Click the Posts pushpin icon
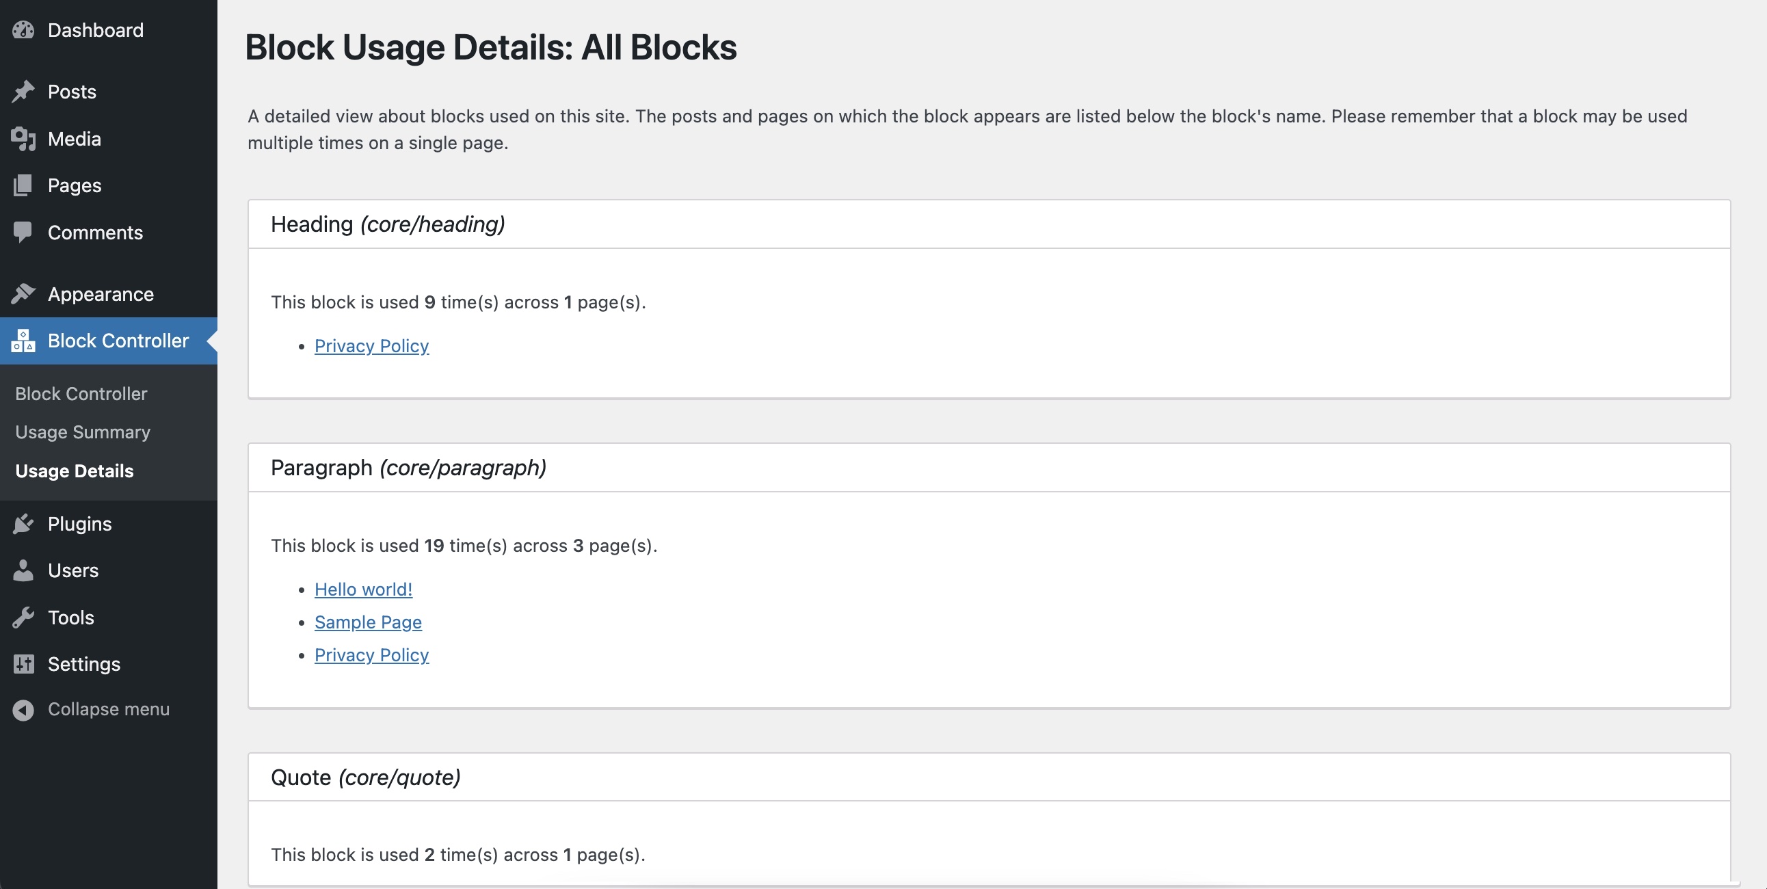This screenshot has height=889, width=1767. (23, 92)
